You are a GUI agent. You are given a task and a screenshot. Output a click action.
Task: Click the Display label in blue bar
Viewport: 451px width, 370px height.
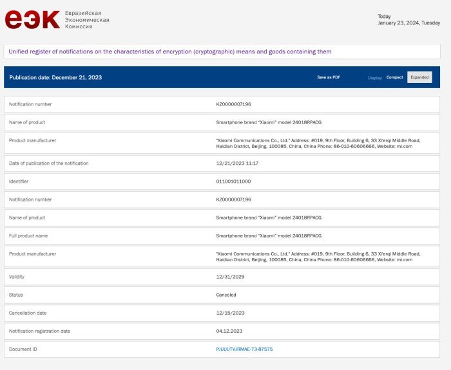[375, 78]
